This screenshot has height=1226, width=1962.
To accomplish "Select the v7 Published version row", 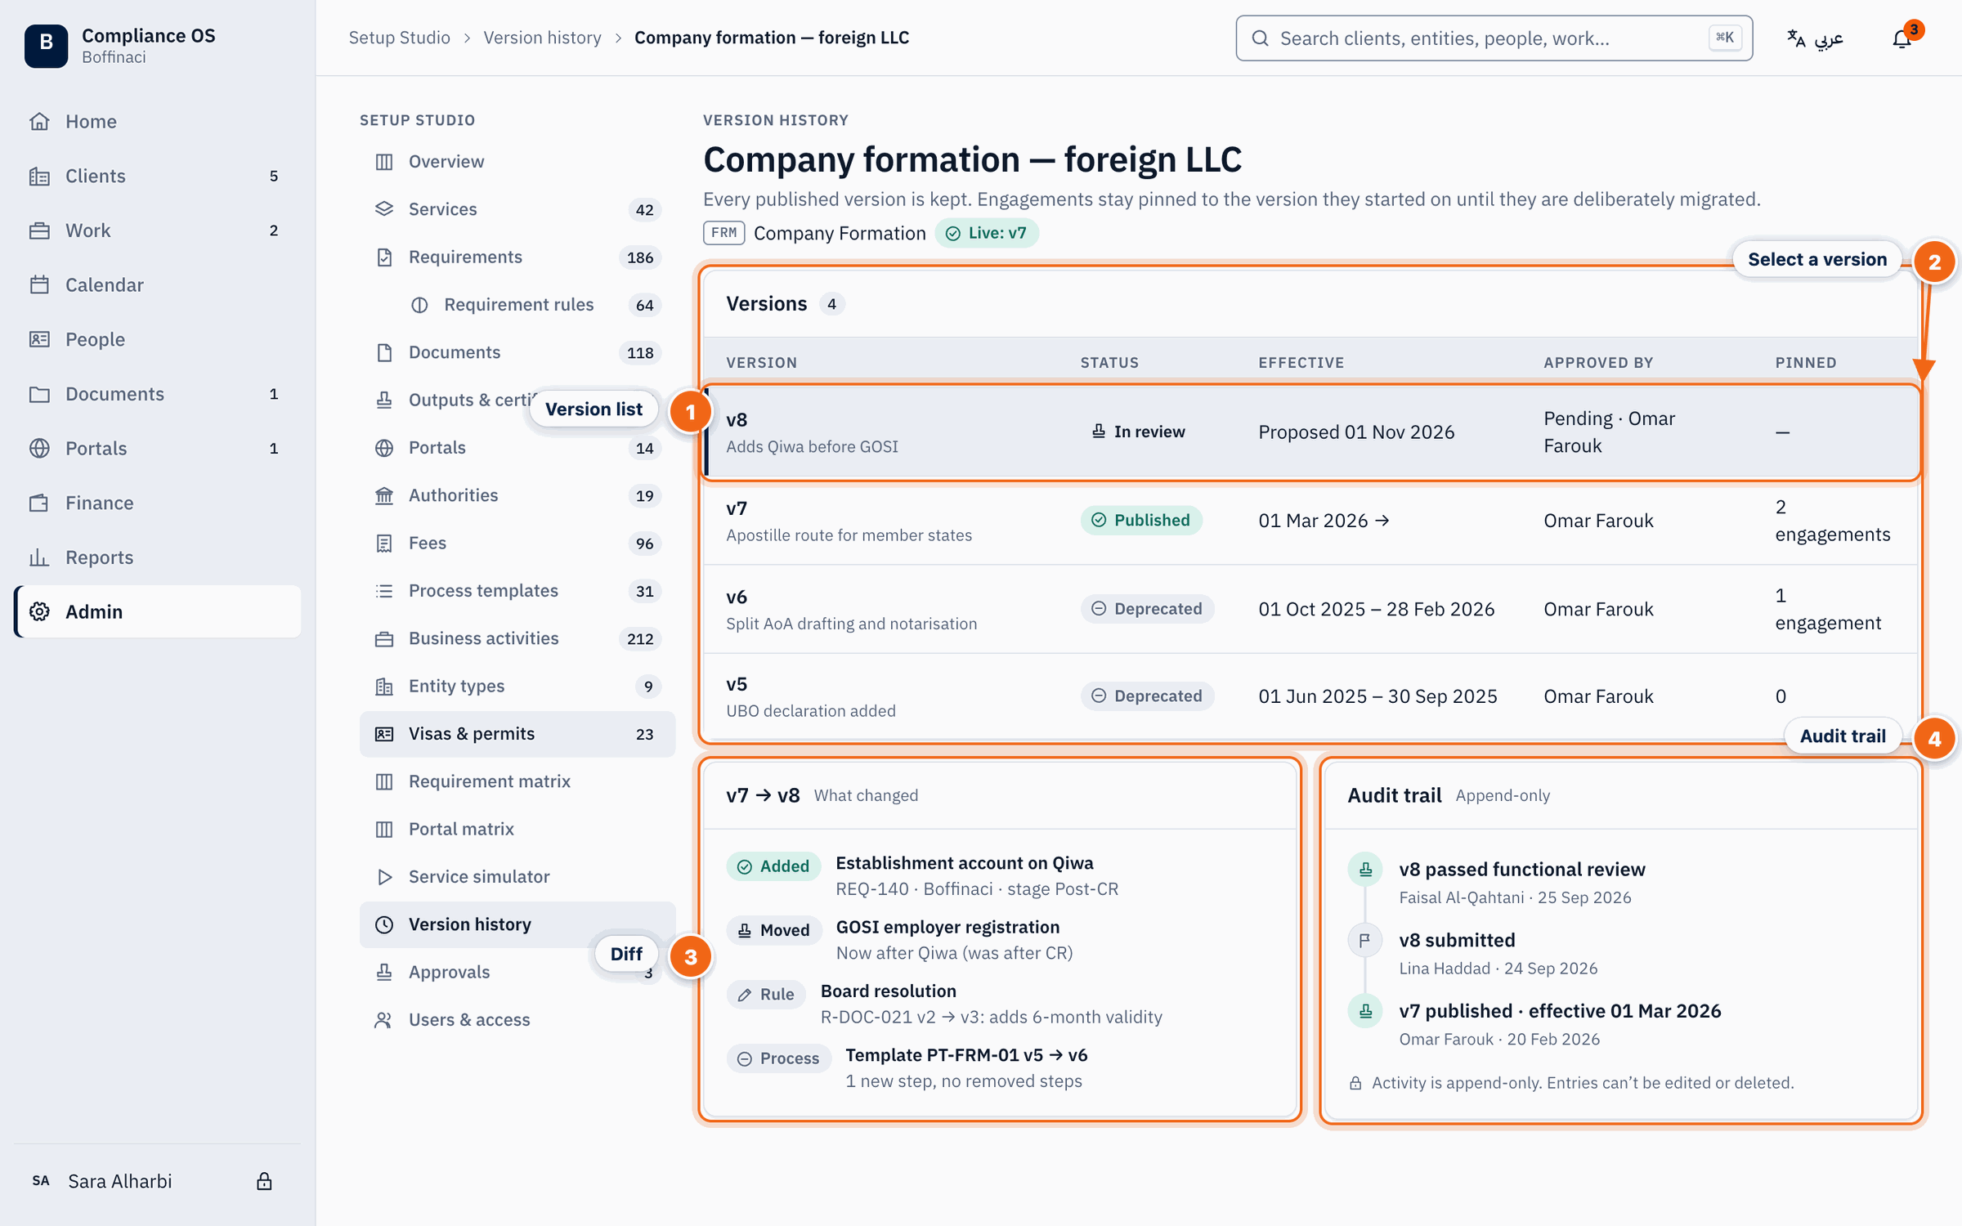I will click(x=1310, y=521).
